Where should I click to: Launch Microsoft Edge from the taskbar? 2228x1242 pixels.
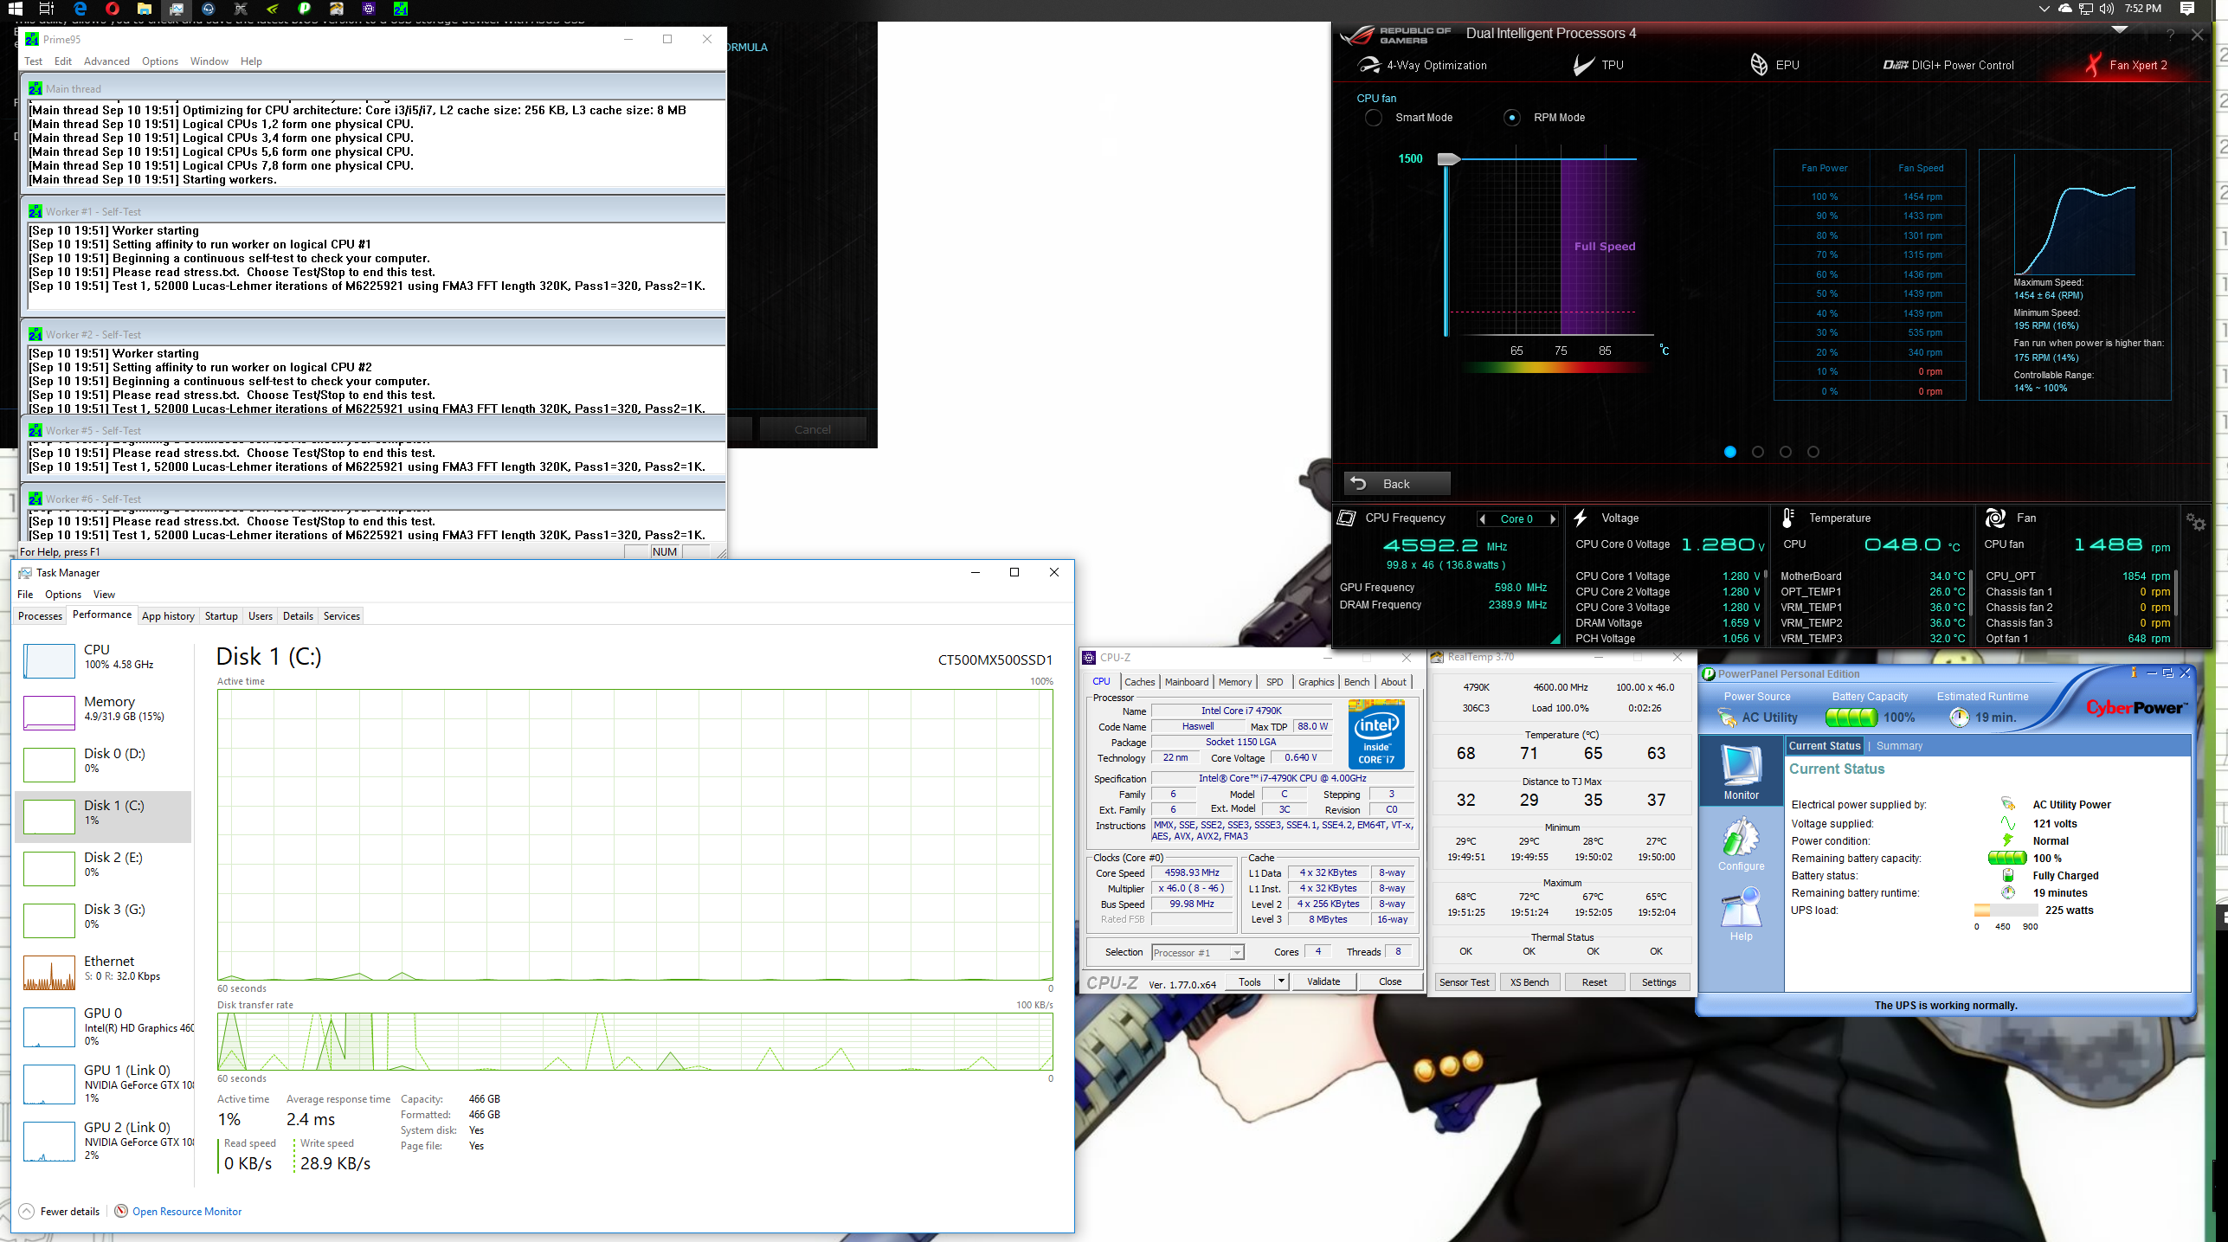pos(80,9)
